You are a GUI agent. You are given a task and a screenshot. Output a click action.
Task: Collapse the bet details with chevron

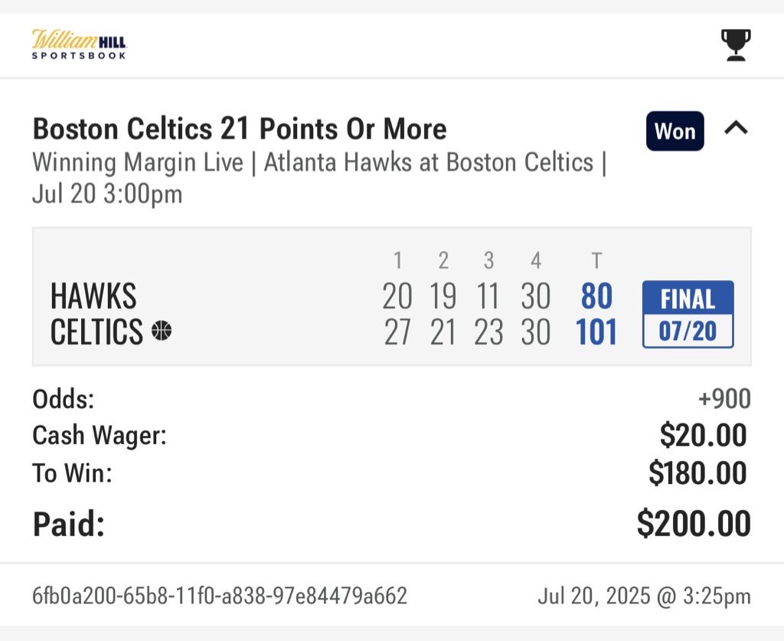[736, 128]
